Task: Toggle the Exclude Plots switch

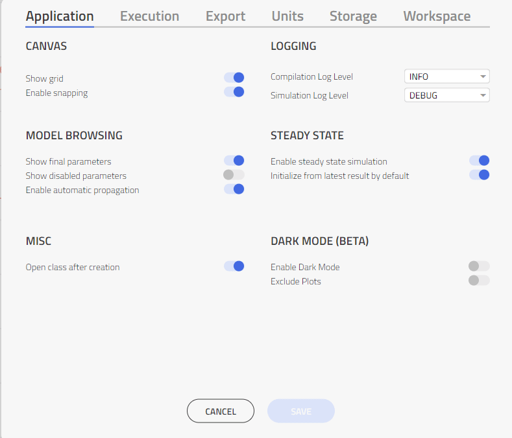Action: tap(479, 280)
